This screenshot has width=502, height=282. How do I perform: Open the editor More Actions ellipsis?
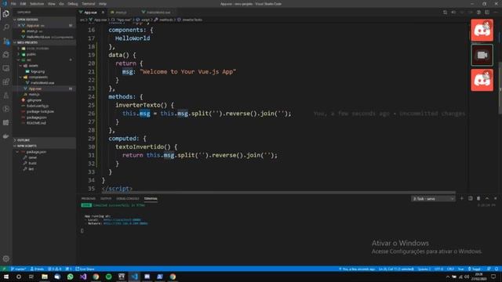pyautogui.click(x=495, y=13)
